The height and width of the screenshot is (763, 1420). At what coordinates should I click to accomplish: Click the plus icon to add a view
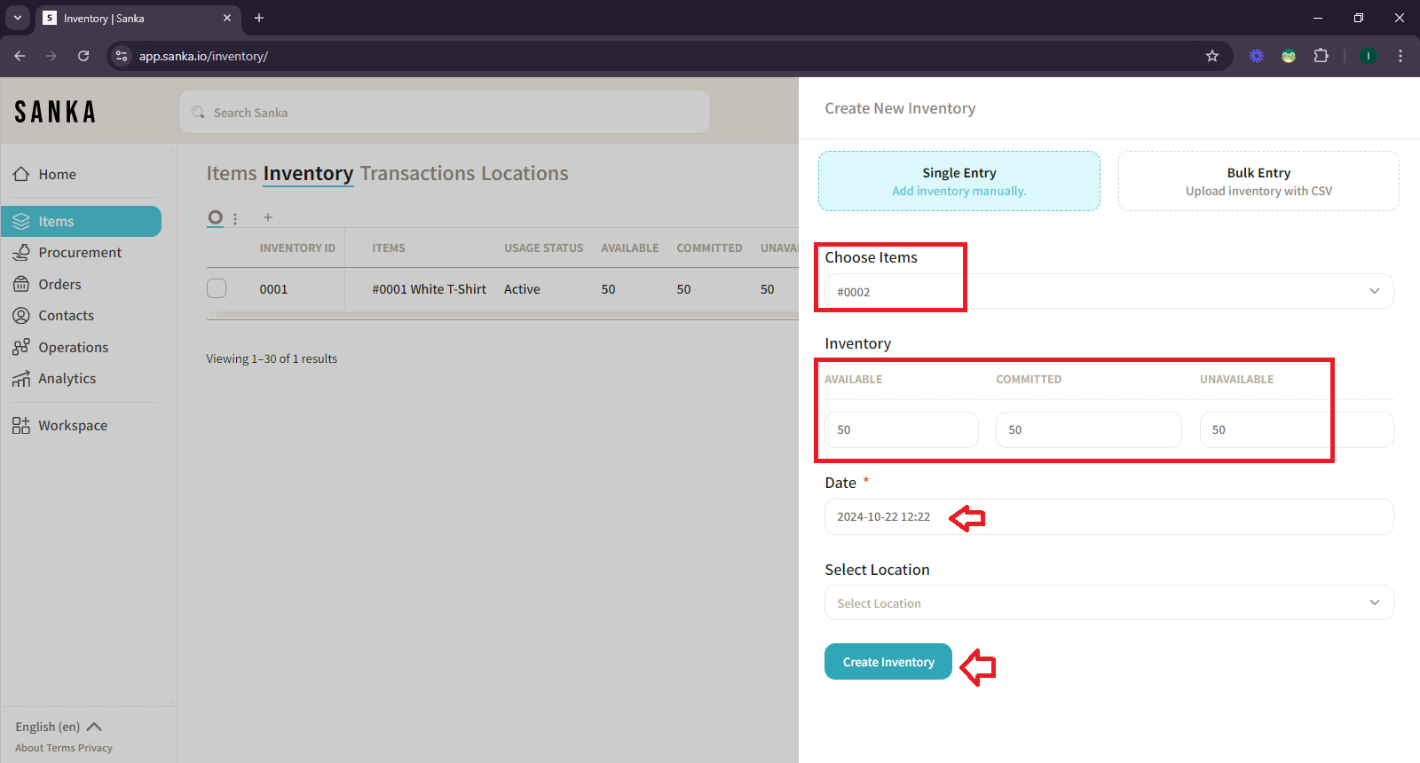pyautogui.click(x=268, y=217)
